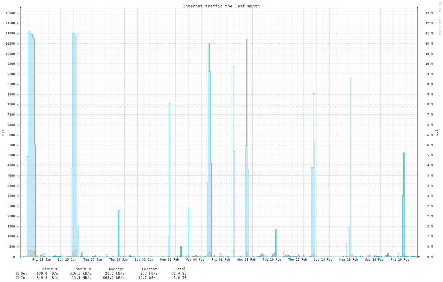Click the 62.4 GB total value
443x282 pixels.
tap(179, 273)
